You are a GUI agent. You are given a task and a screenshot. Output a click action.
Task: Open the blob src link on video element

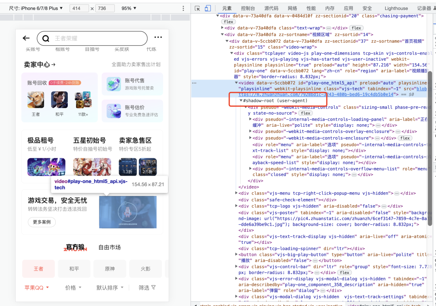tap(316, 94)
